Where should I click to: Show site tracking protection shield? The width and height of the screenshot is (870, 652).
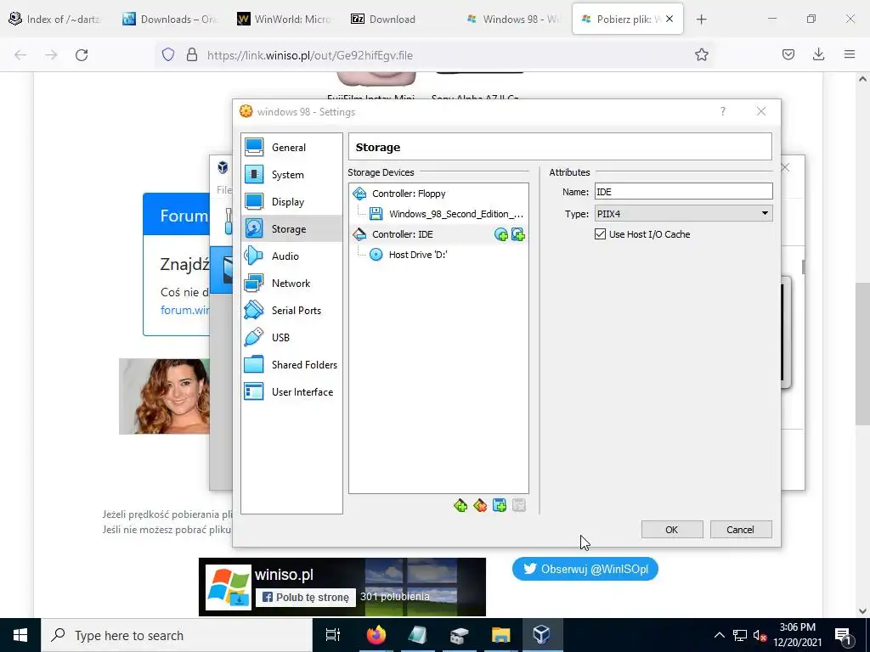pyautogui.click(x=168, y=54)
